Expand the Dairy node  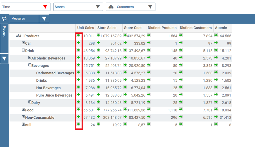(x=30, y=102)
